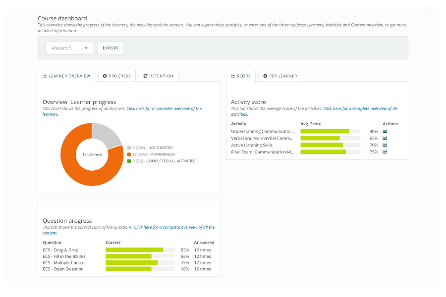Open complete overview of all activities link

(x=359, y=108)
